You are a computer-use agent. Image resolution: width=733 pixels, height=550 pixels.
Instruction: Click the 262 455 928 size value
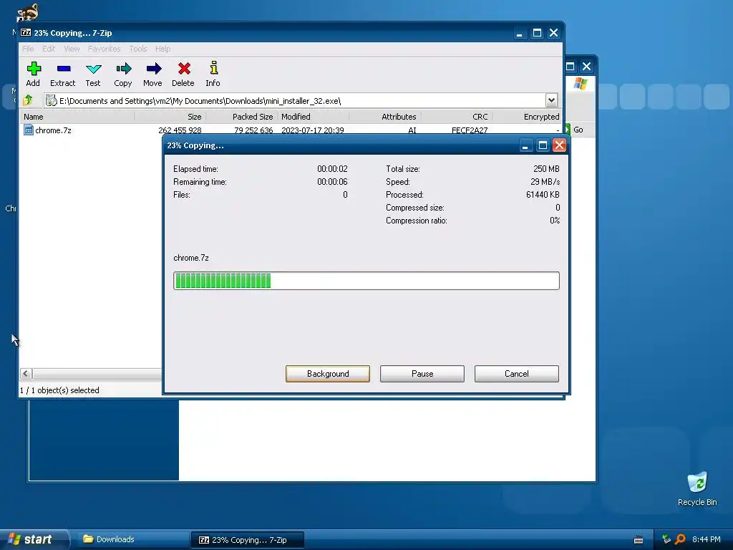(x=180, y=130)
